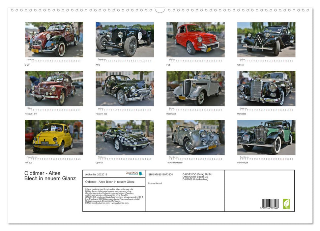Click the spiral binding strip at top
Viewport: 320px width, 231px height.
pyautogui.click(x=160, y=10)
